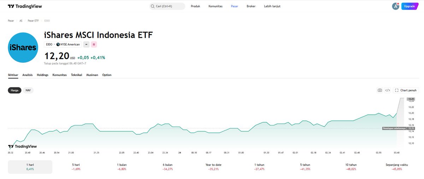The height and width of the screenshot is (179, 424).
Task: Click the iShares MSCI Indonesia ETF title
Action: coord(98,35)
